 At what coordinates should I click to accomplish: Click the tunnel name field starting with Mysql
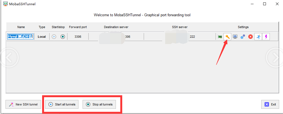tap(20, 37)
